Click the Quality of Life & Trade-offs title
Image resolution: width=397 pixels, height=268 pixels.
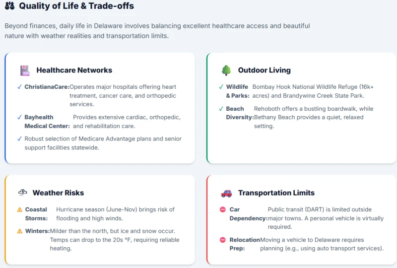point(76,6)
